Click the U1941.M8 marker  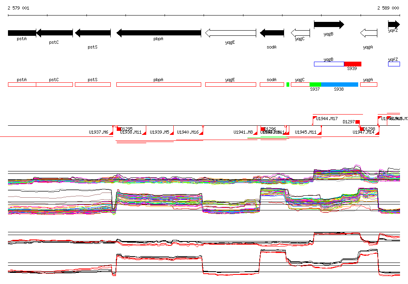[255, 133]
